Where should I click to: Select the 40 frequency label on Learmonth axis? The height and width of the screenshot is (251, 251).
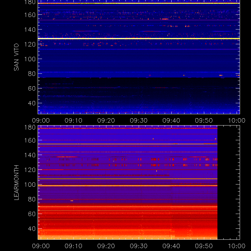32,229
